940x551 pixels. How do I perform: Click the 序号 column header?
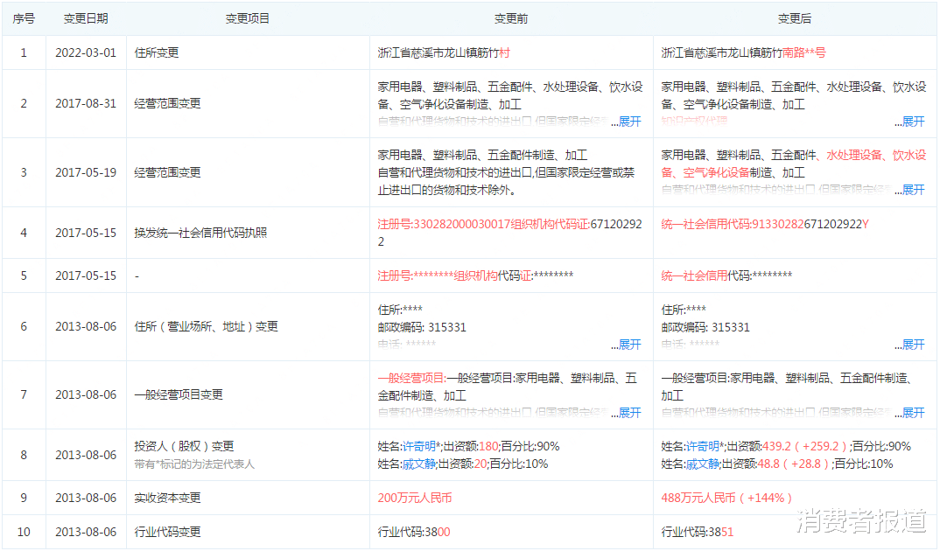(25, 17)
